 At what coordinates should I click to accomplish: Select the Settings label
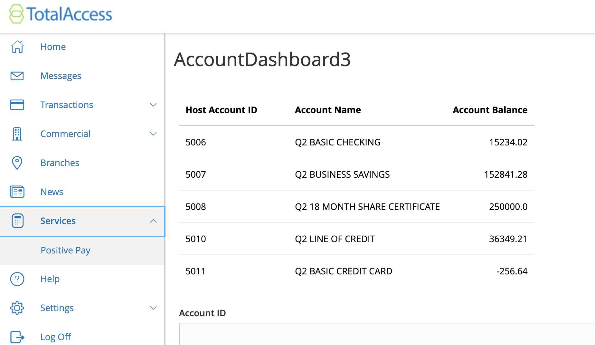[x=57, y=308]
